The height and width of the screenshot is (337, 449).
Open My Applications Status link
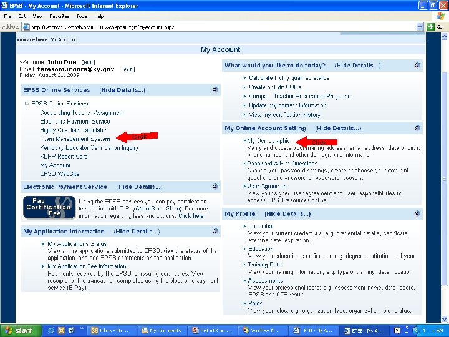77,244
